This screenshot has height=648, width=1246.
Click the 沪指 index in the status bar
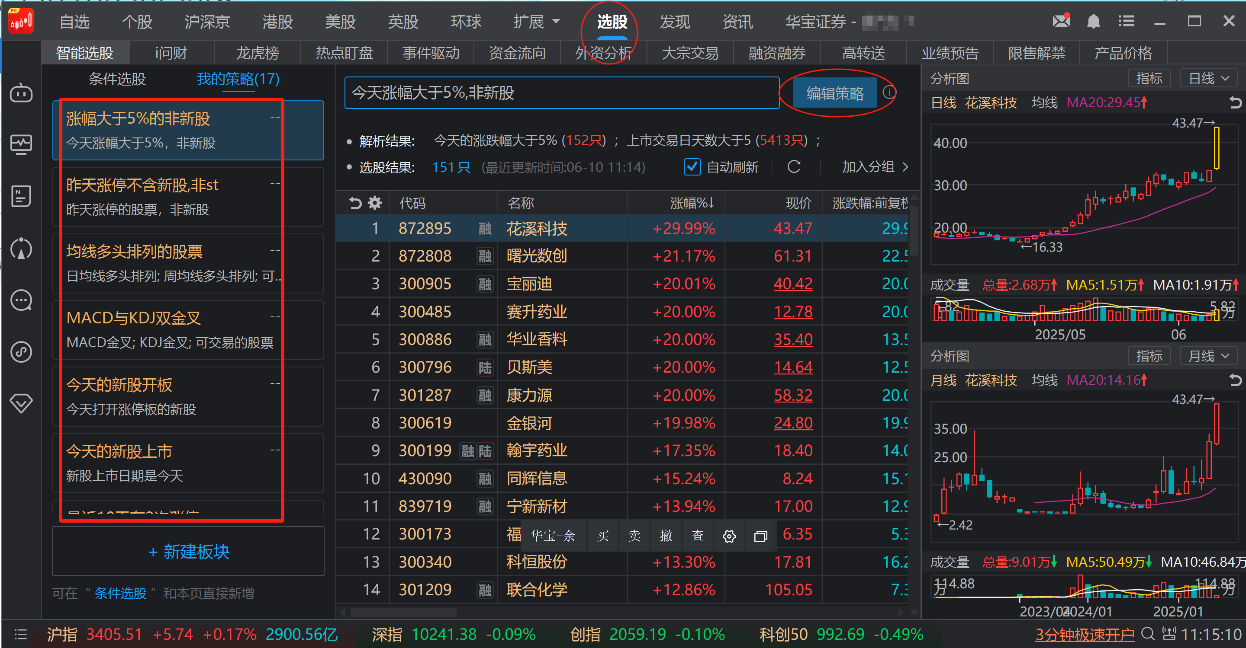pyautogui.click(x=62, y=634)
